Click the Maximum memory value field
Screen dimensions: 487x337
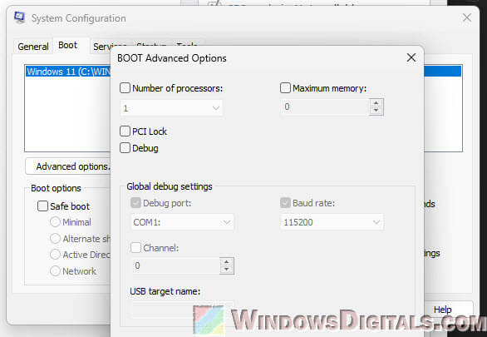pyautogui.click(x=325, y=107)
